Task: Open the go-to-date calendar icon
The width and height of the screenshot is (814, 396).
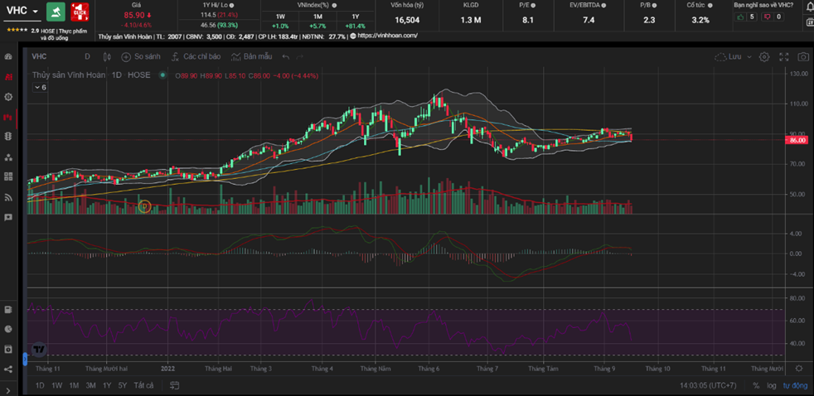Action: tap(176, 385)
